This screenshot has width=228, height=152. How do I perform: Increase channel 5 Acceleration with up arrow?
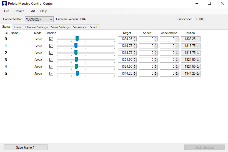click(x=177, y=73)
